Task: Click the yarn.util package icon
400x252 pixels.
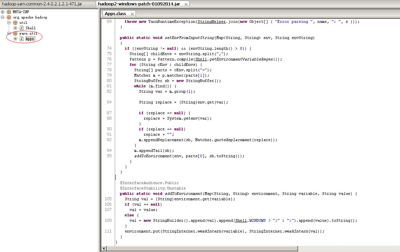Action: tap(15, 33)
